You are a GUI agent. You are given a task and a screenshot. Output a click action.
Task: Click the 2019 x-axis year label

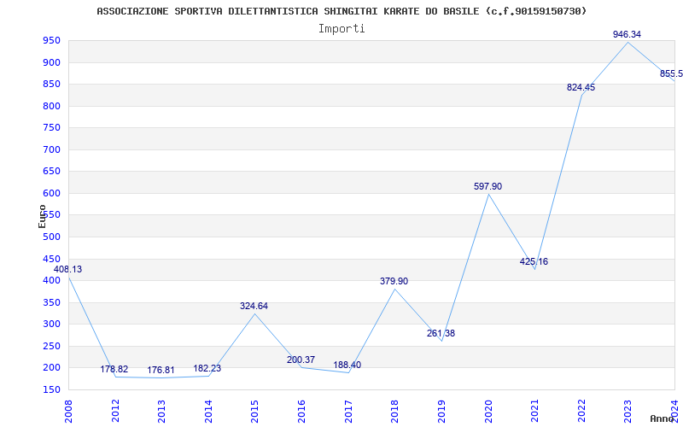click(x=441, y=411)
